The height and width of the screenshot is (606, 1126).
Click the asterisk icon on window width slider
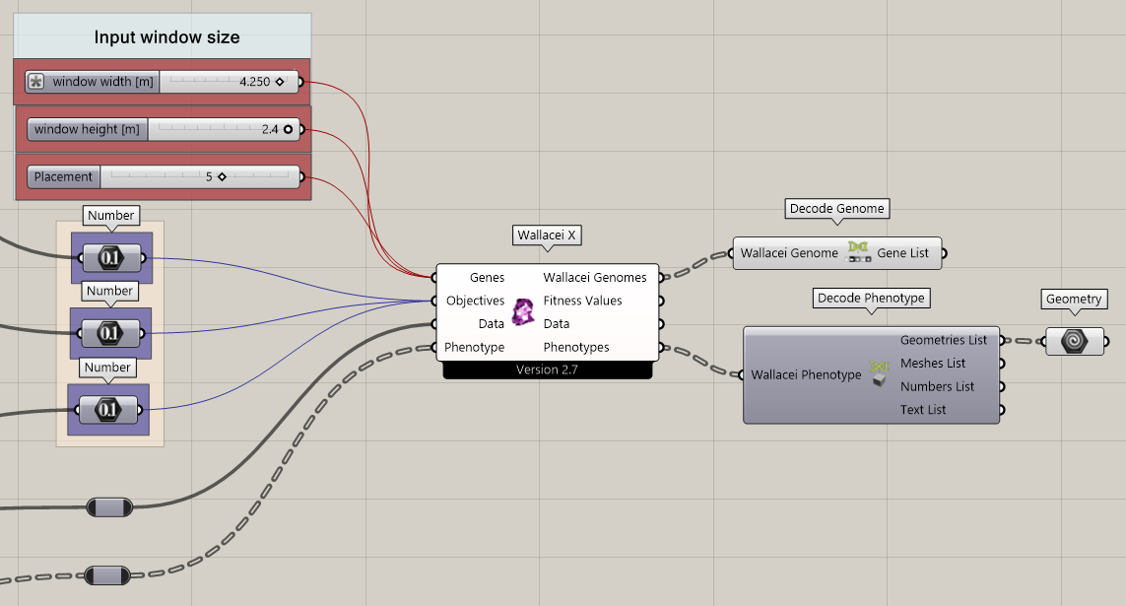36,82
